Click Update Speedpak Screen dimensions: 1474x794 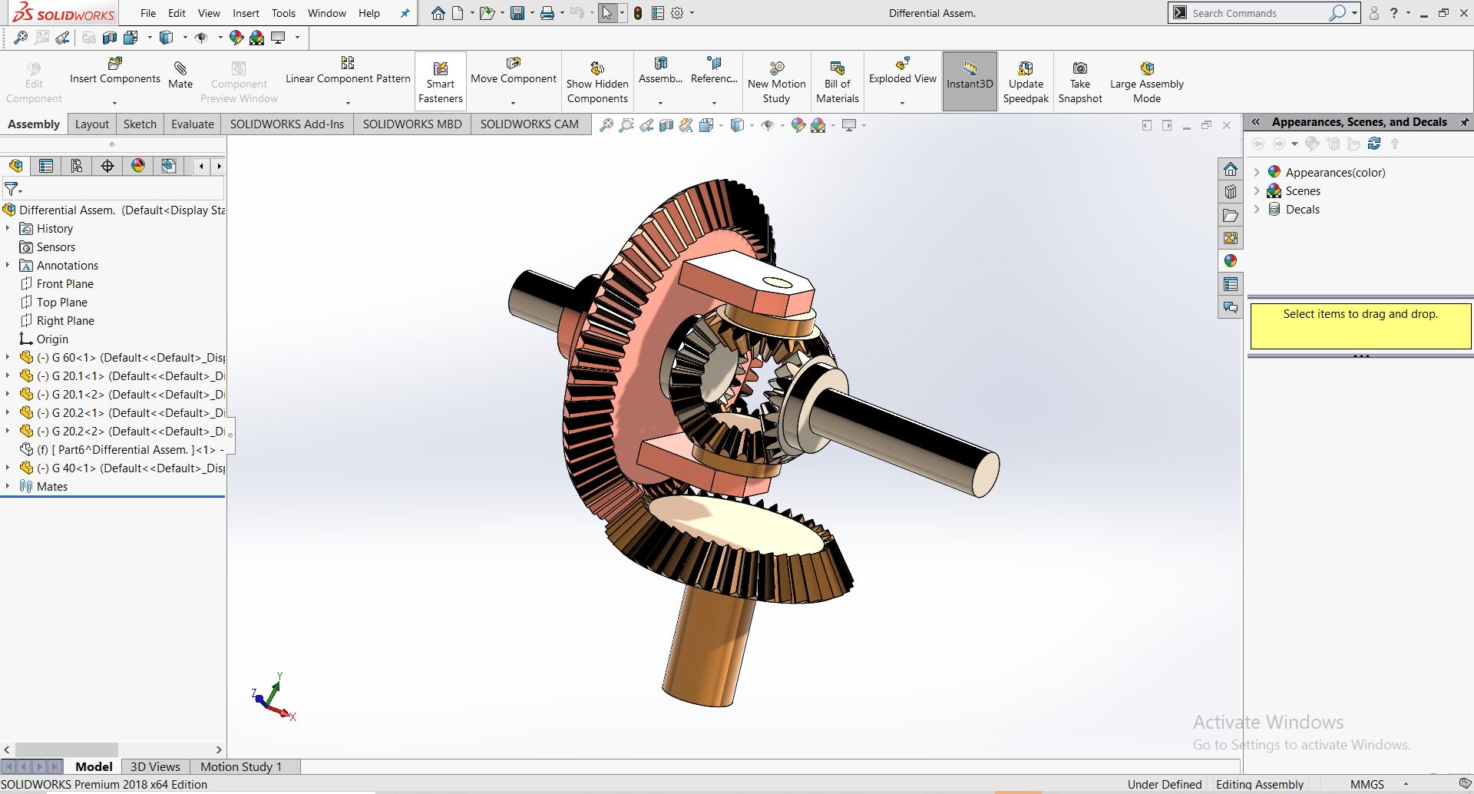pos(1026,82)
